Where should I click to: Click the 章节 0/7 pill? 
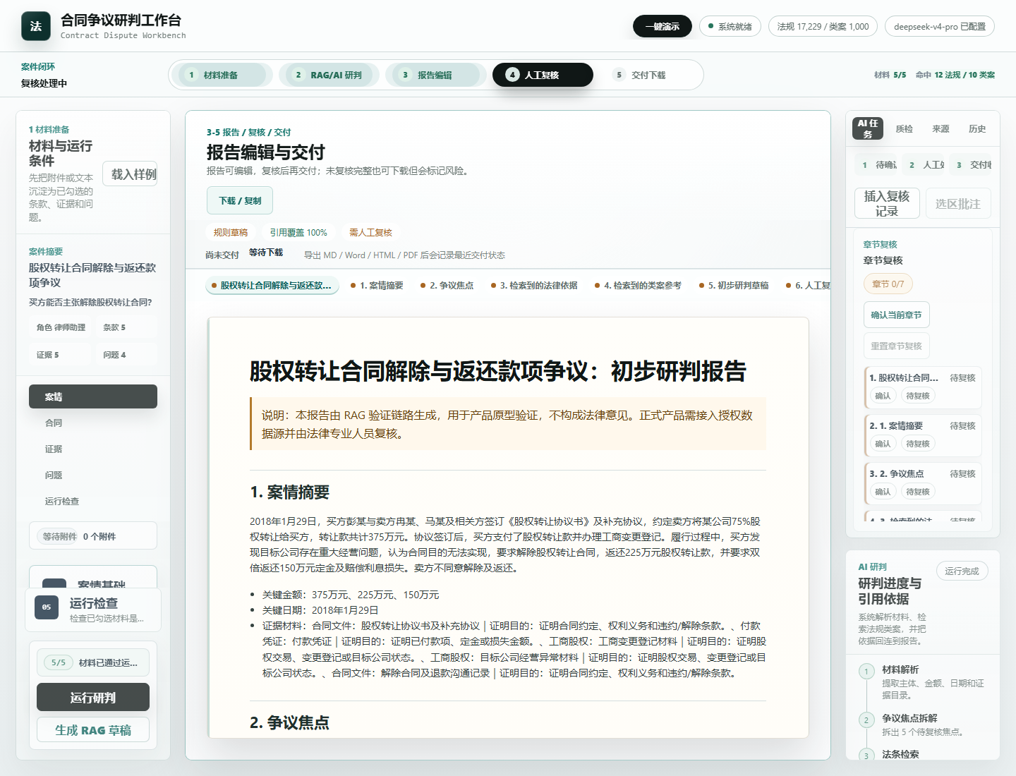click(x=888, y=284)
